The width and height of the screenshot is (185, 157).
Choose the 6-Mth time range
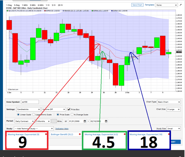tap(41, 5)
